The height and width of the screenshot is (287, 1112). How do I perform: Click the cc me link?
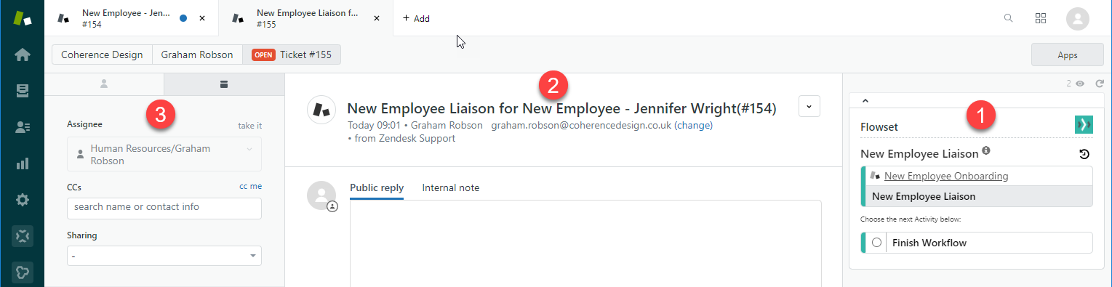pyautogui.click(x=251, y=186)
